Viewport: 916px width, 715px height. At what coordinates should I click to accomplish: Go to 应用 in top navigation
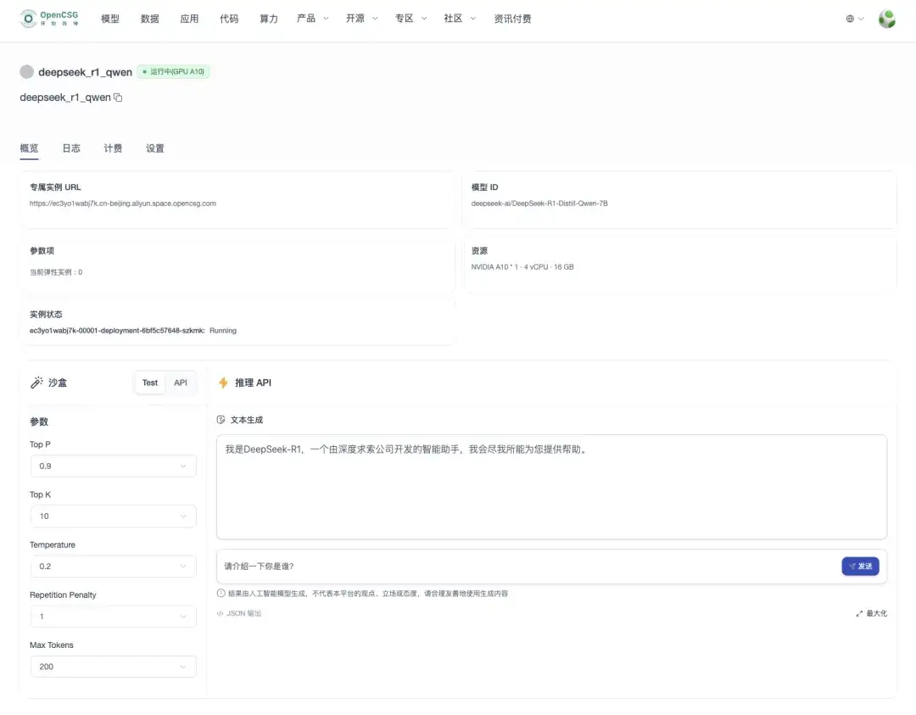click(x=189, y=19)
